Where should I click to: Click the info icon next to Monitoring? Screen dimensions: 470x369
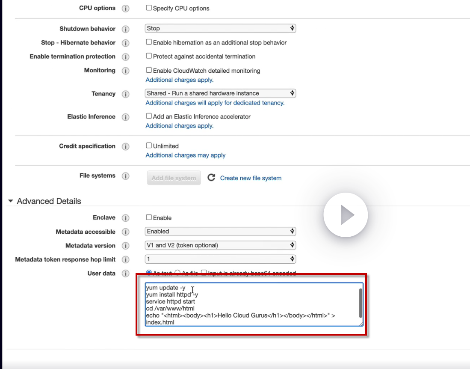pyautogui.click(x=126, y=71)
